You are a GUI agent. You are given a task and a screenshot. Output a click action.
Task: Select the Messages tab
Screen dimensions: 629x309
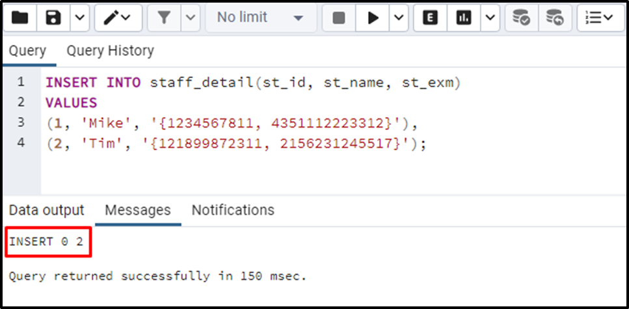click(x=138, y=210)
